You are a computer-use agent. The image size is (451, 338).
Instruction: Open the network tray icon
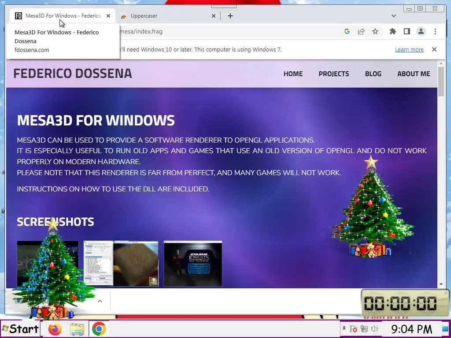coord(364,329)
